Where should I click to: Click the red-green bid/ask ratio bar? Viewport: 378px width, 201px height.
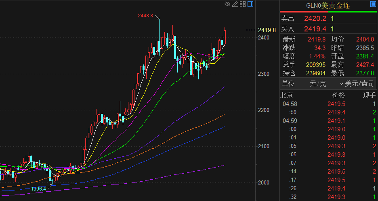328,12
